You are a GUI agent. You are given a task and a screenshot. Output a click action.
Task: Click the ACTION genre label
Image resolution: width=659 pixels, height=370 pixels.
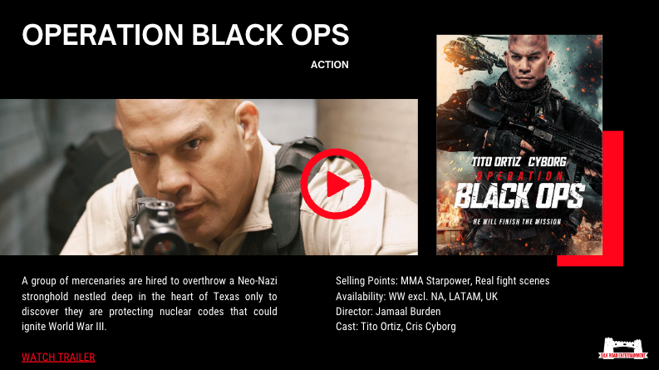[329, 65]
